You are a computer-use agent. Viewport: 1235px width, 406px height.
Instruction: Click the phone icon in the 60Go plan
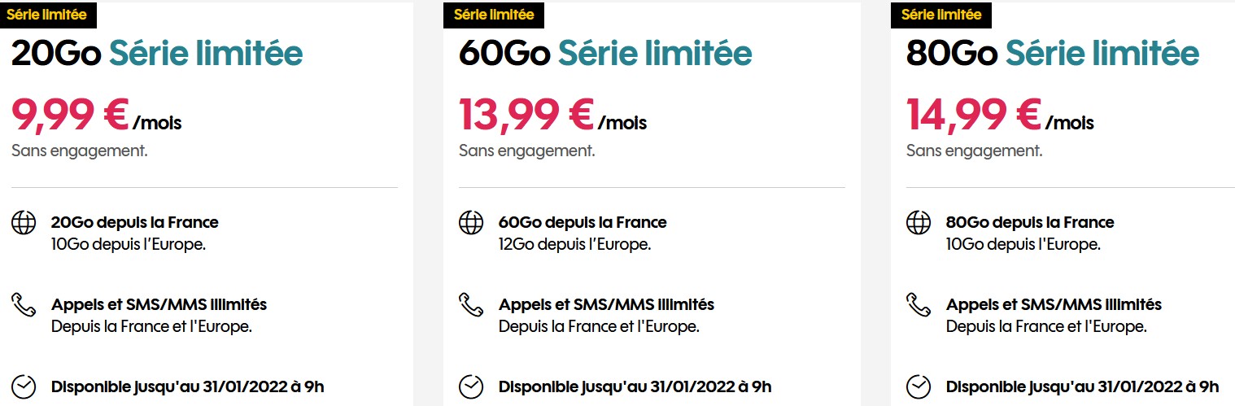471,305
